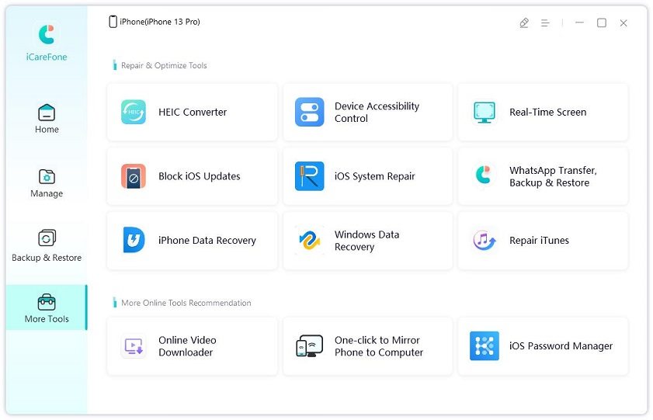This screenshot has width=653, height=420.
Task: Close the iCareFone window
Action: click(x=623, y=23)
